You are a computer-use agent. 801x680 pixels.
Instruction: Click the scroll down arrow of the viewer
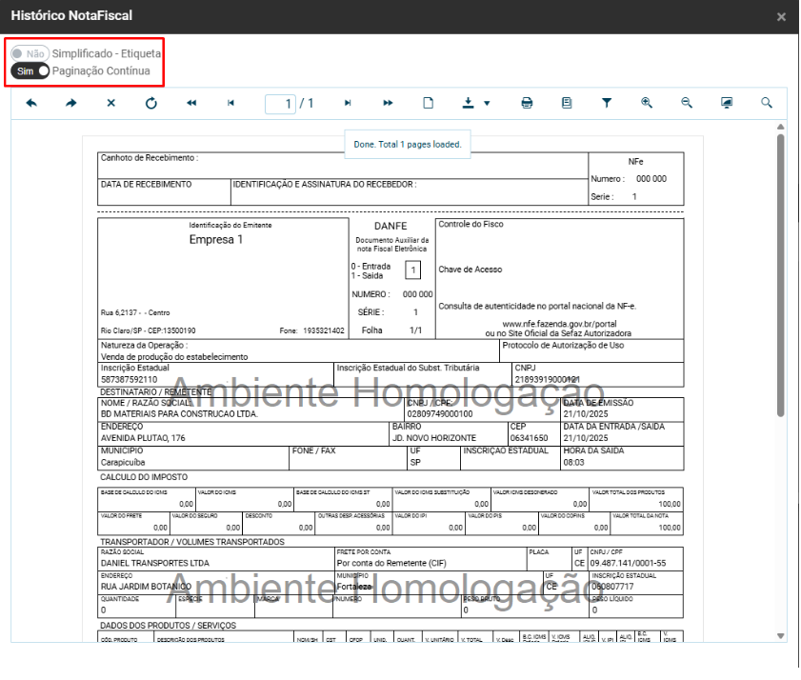click(781, 635)
